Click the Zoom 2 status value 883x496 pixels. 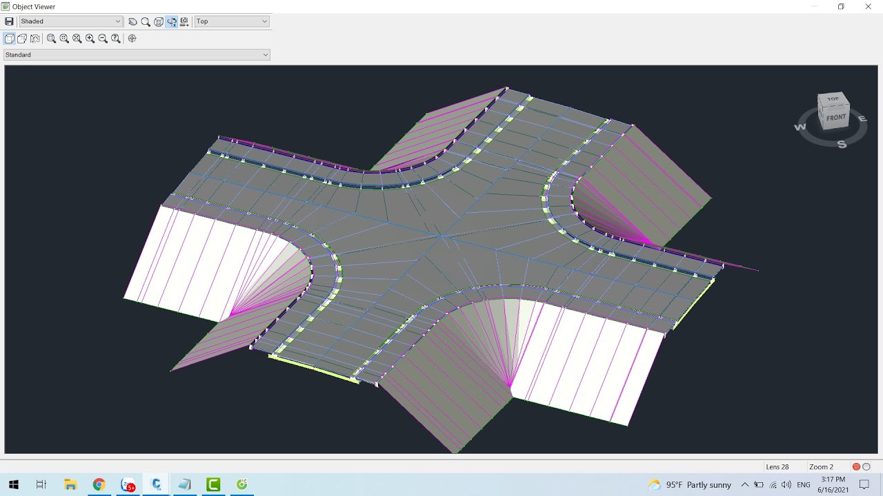[x=821, y=467]
